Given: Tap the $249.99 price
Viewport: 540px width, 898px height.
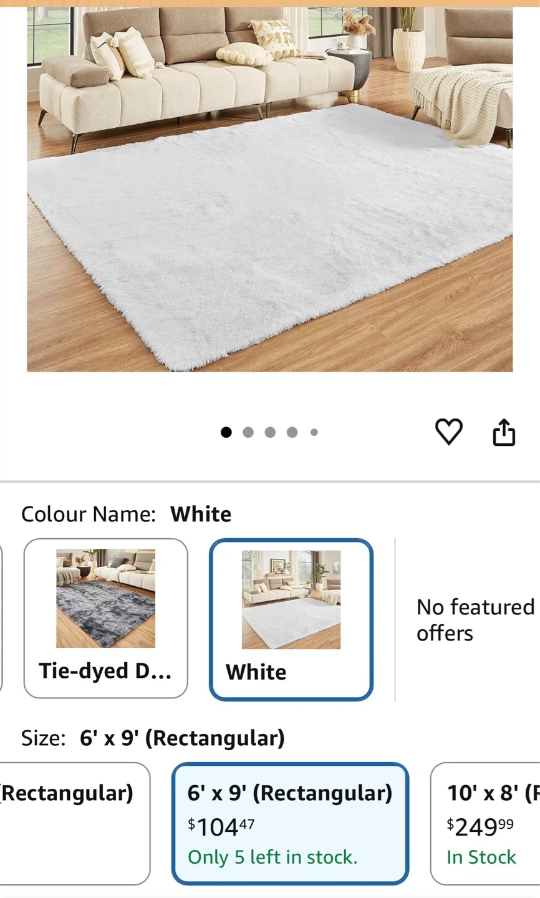Looking at the screenshot, I should point(480,827).
